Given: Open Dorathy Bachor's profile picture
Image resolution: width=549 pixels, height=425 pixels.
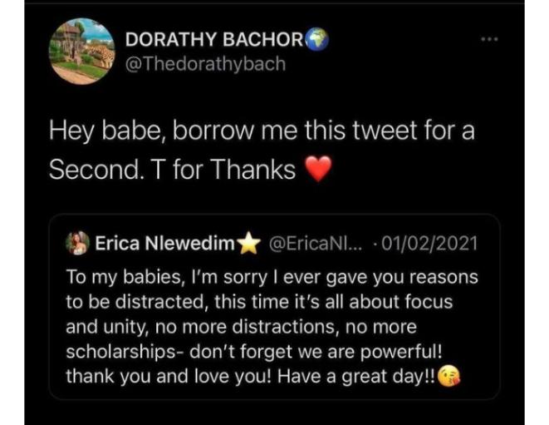Looking at the screenshot, I should (81, 50).
